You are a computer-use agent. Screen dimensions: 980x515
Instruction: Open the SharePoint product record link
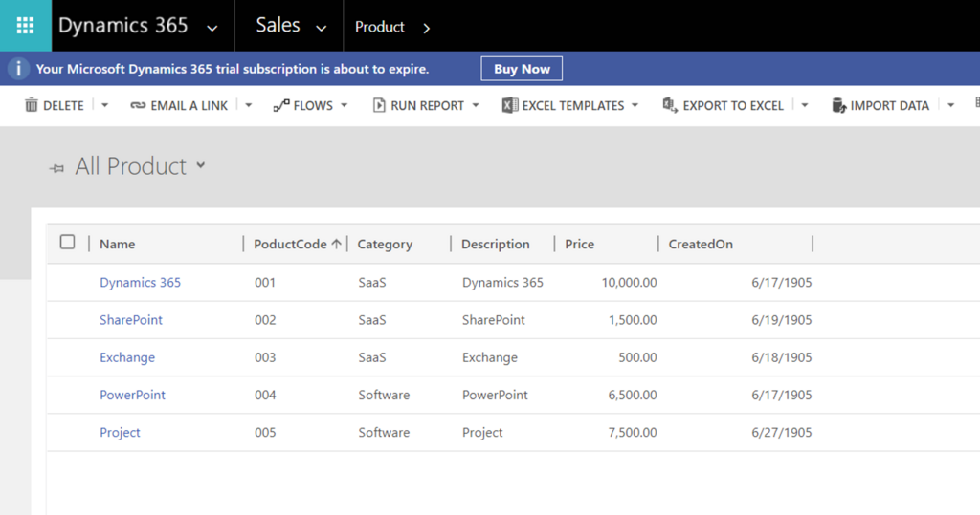point(131,320)
